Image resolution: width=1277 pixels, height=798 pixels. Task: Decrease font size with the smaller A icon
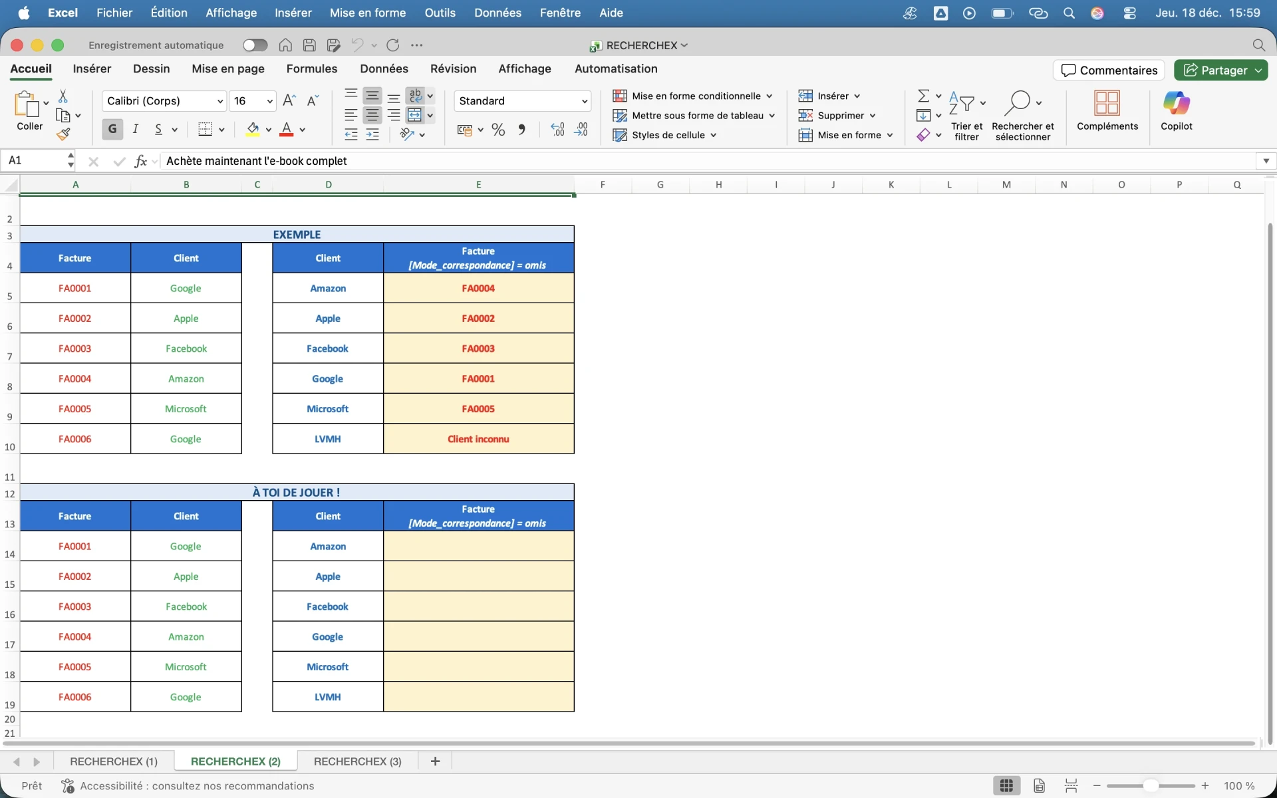pyautogui.click(x=313, y=100)
